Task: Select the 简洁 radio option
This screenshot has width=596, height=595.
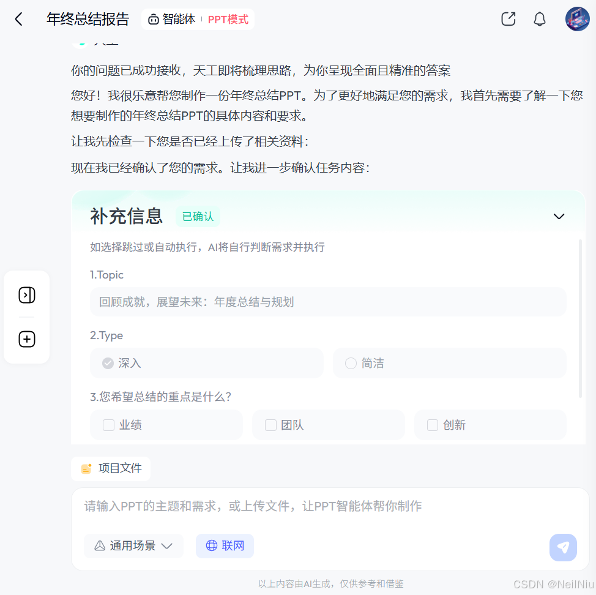Action: 351,363
